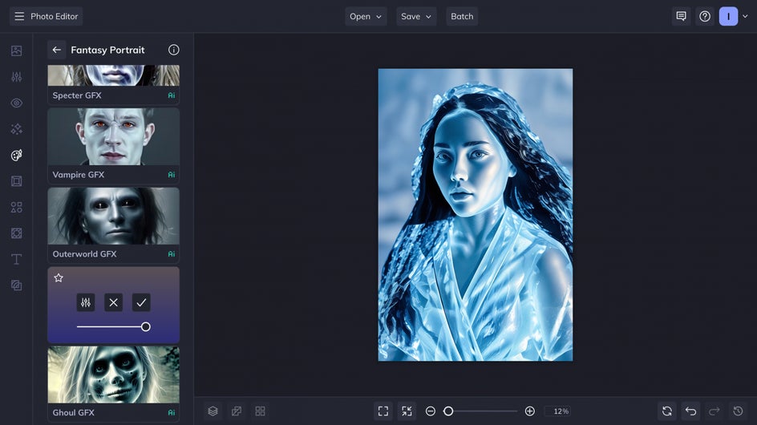Adjust the effect amount slider handle

point(145,327)
